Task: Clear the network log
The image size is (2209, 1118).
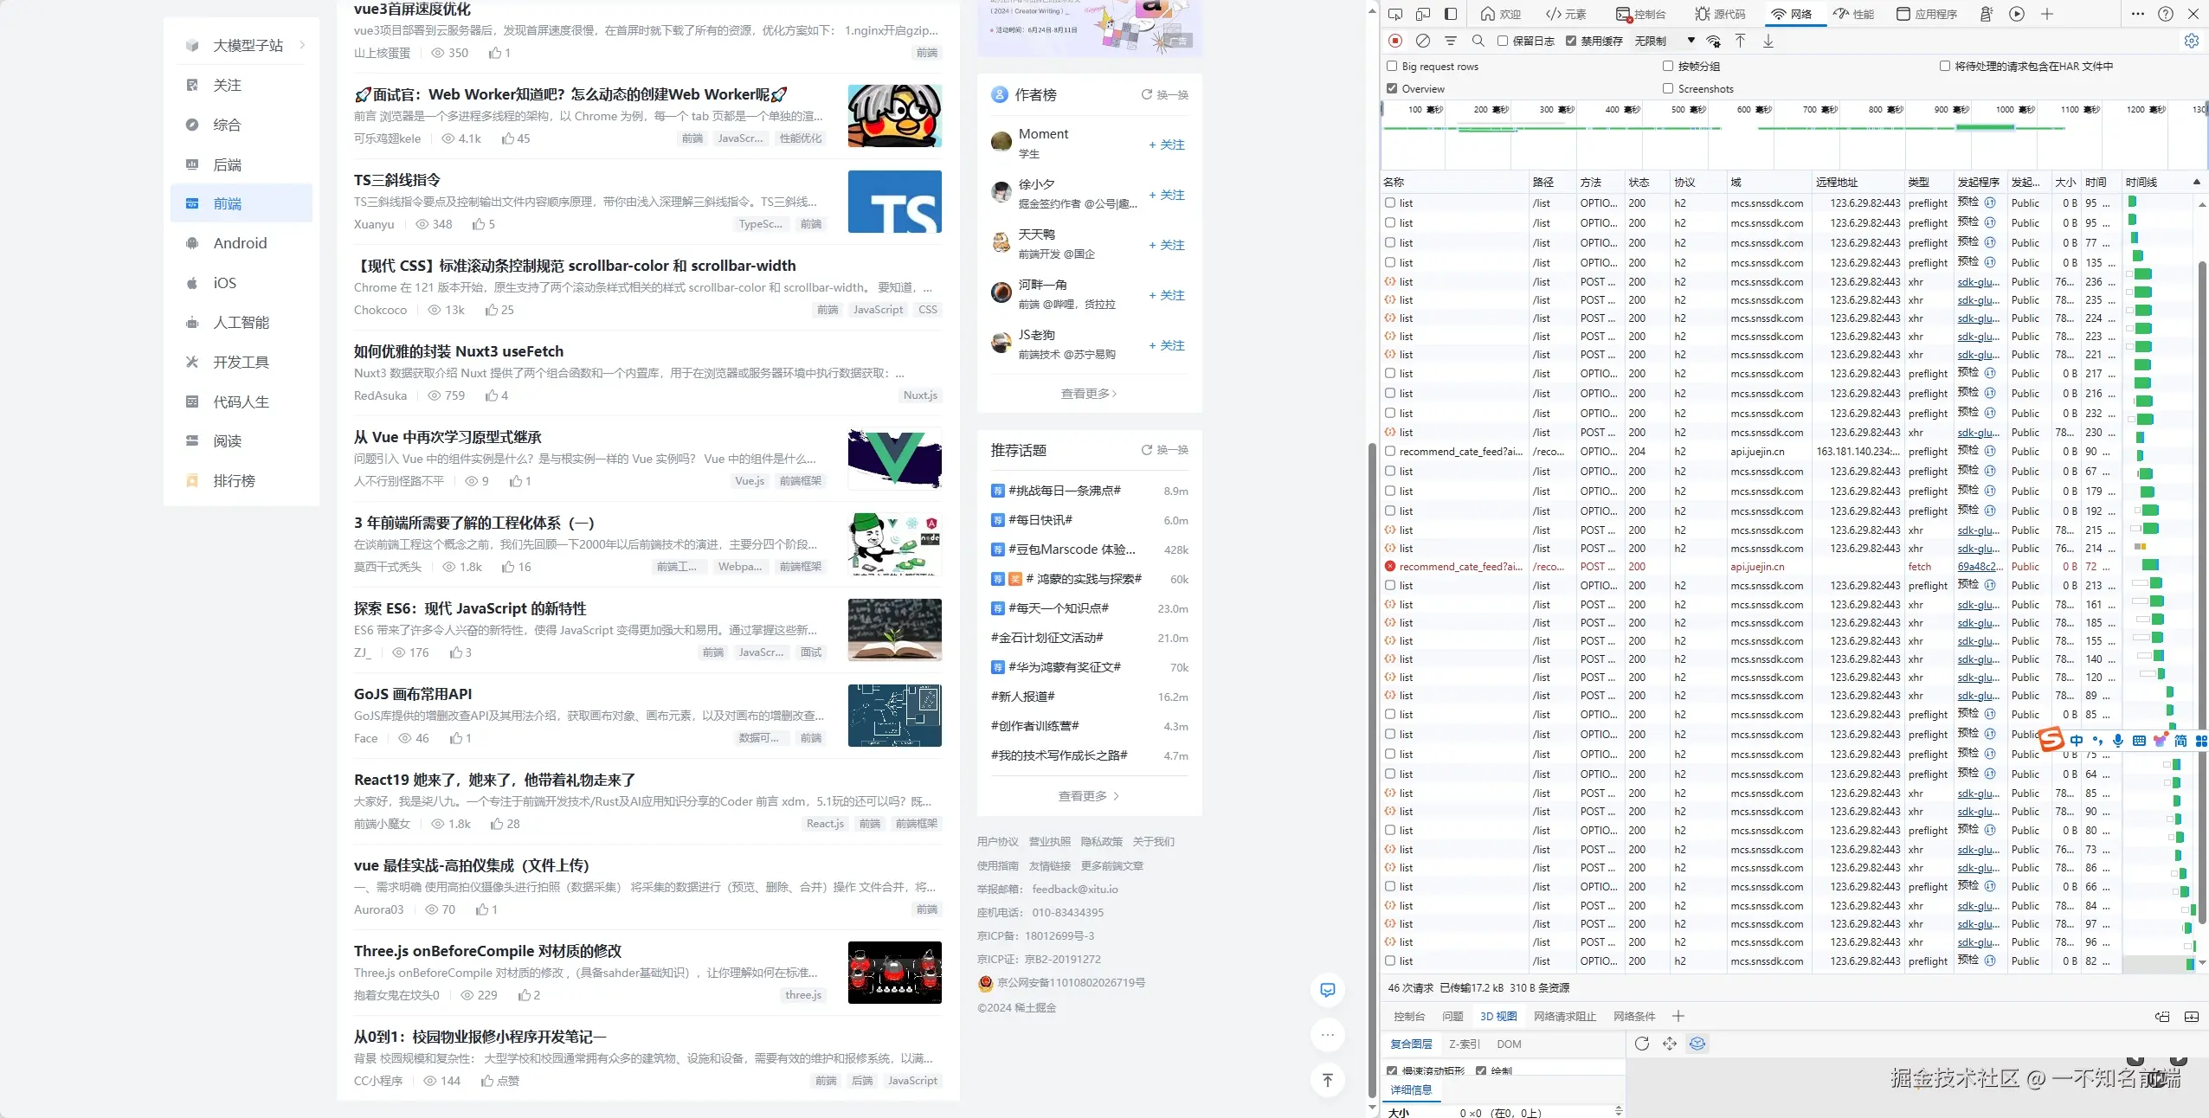Action: [x=1422, y=41]
